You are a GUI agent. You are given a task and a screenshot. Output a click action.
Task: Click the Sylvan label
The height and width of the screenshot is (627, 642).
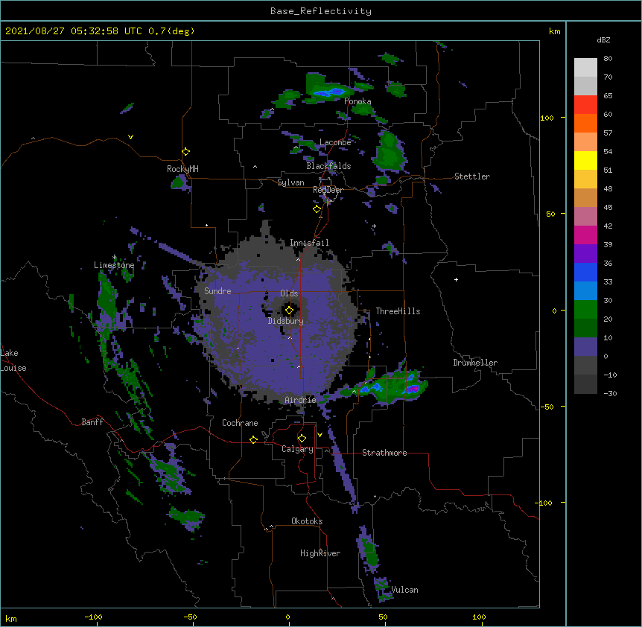290,182
